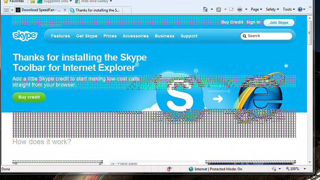Click the search magnifier icon

(x=244, y=36)
